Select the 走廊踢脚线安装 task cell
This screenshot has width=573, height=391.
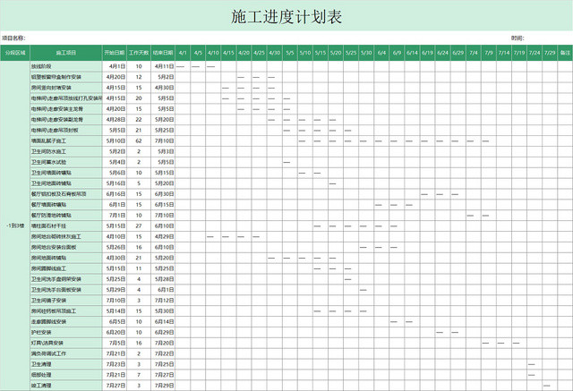65,321
